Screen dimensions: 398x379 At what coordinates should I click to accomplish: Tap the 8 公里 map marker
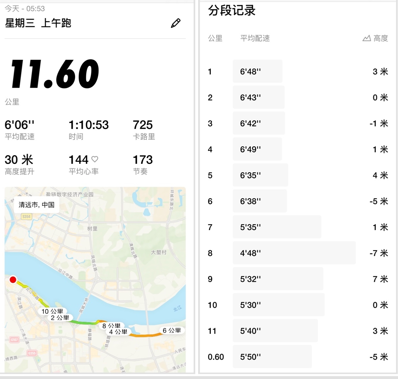pos(111,326)
